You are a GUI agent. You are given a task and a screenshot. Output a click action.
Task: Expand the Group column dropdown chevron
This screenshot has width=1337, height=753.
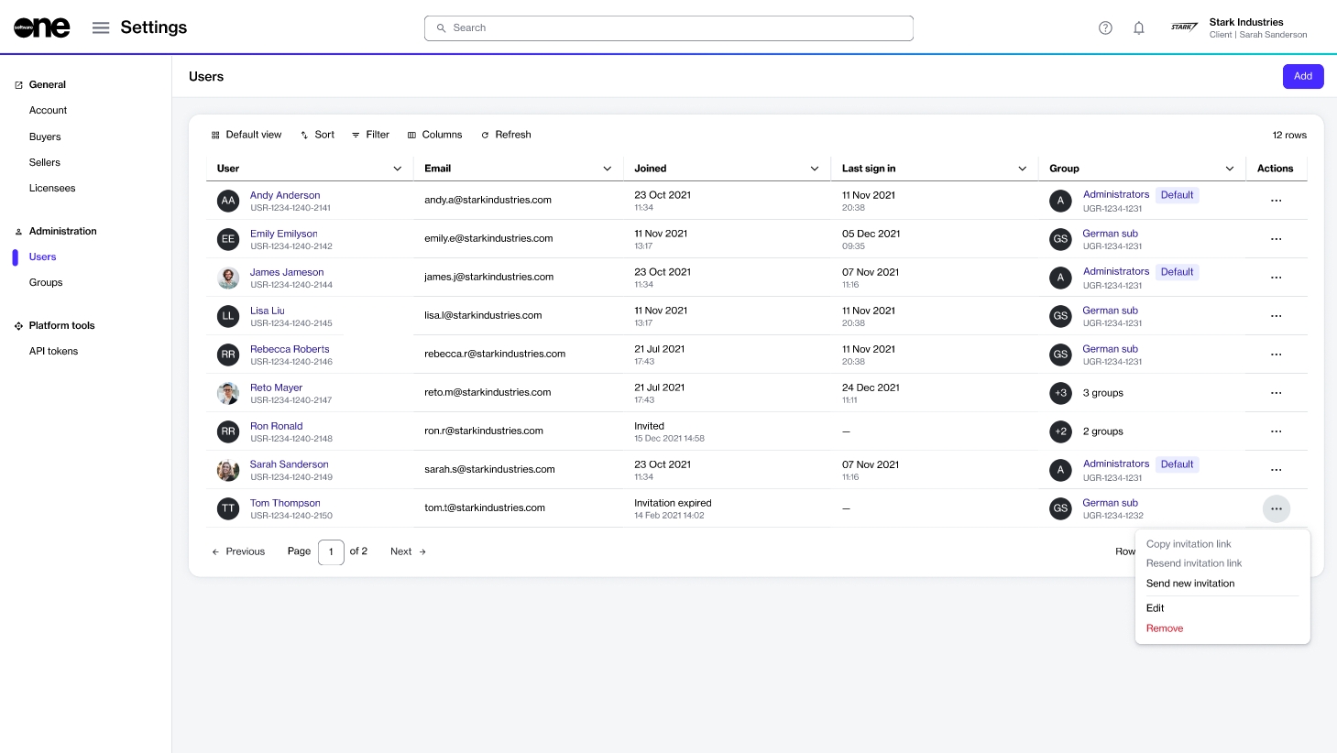pyautogui.click(x=1229, y=169)
